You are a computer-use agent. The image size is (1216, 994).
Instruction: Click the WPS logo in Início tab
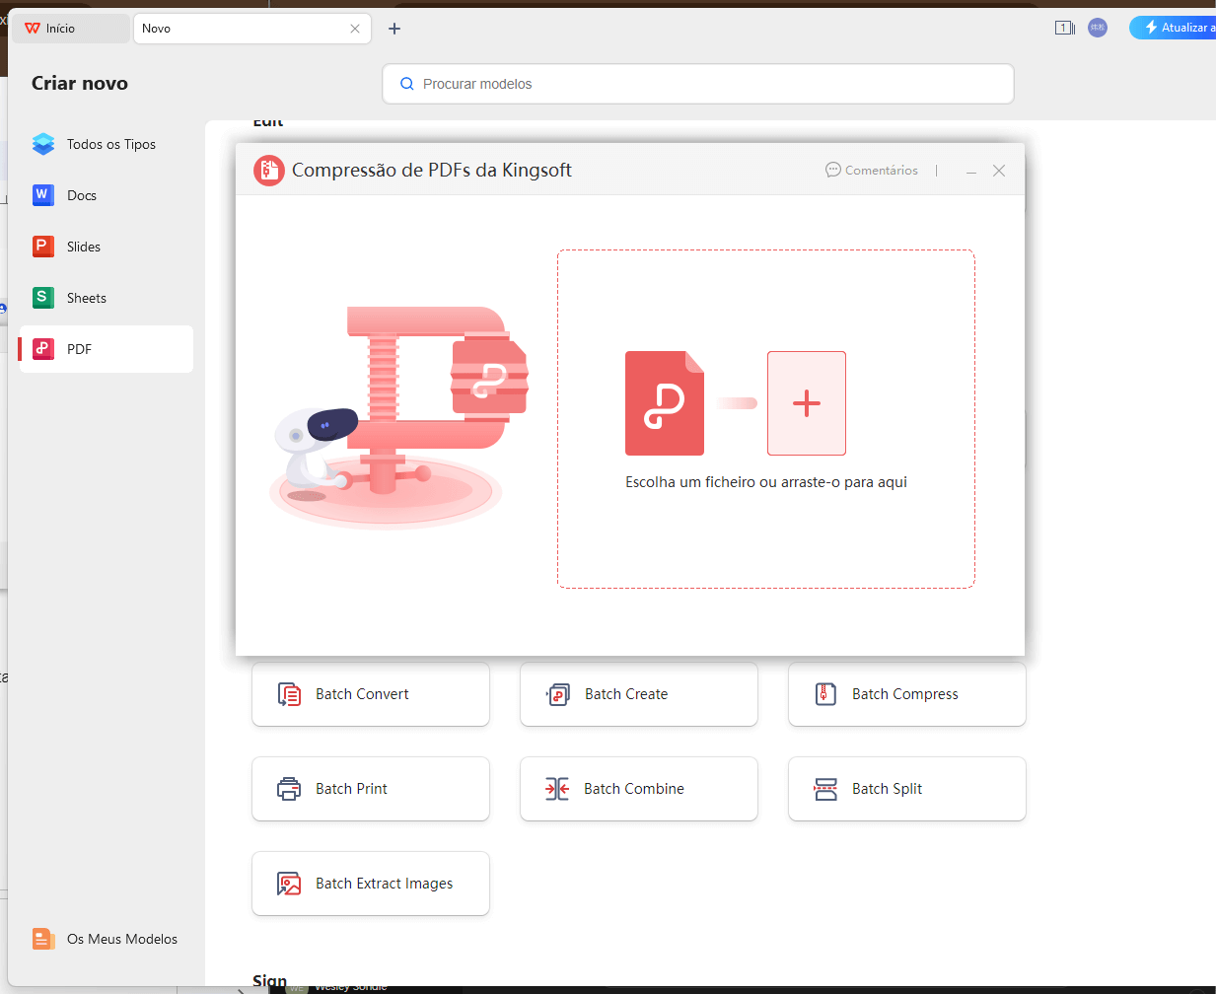click(33, 29)
